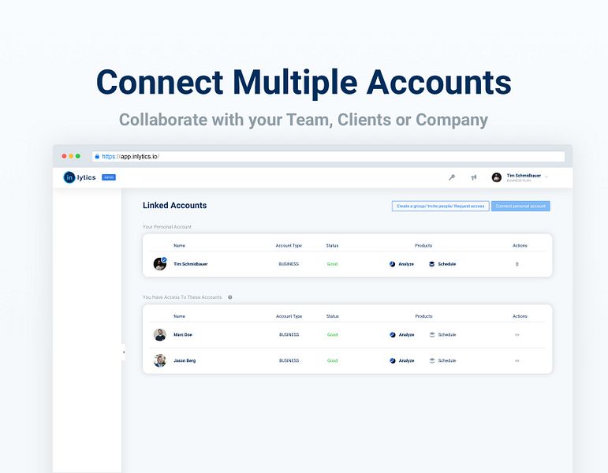Image resolution: width=608 pixels, height=473 pixels.
Task: Click Tim Schmidbauer's header avatar
Action: [x=496, y=177]
